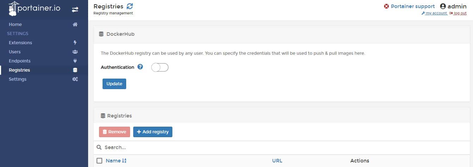The height and width of the screenshot is (167, 473).
Task: Check the select-all registries checkbox
Action: 99,161
